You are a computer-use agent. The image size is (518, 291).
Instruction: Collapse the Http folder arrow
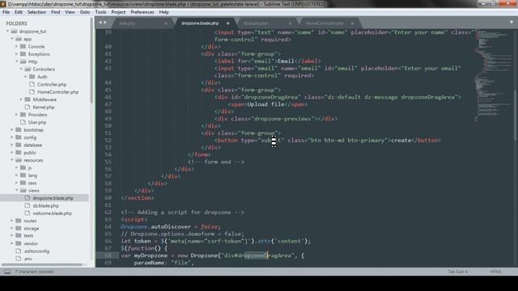17,61
